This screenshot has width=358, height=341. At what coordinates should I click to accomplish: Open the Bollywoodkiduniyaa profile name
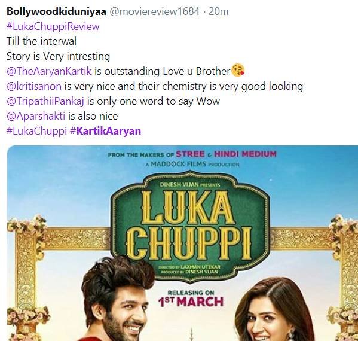pyautogui.click(x=56, y=11)
